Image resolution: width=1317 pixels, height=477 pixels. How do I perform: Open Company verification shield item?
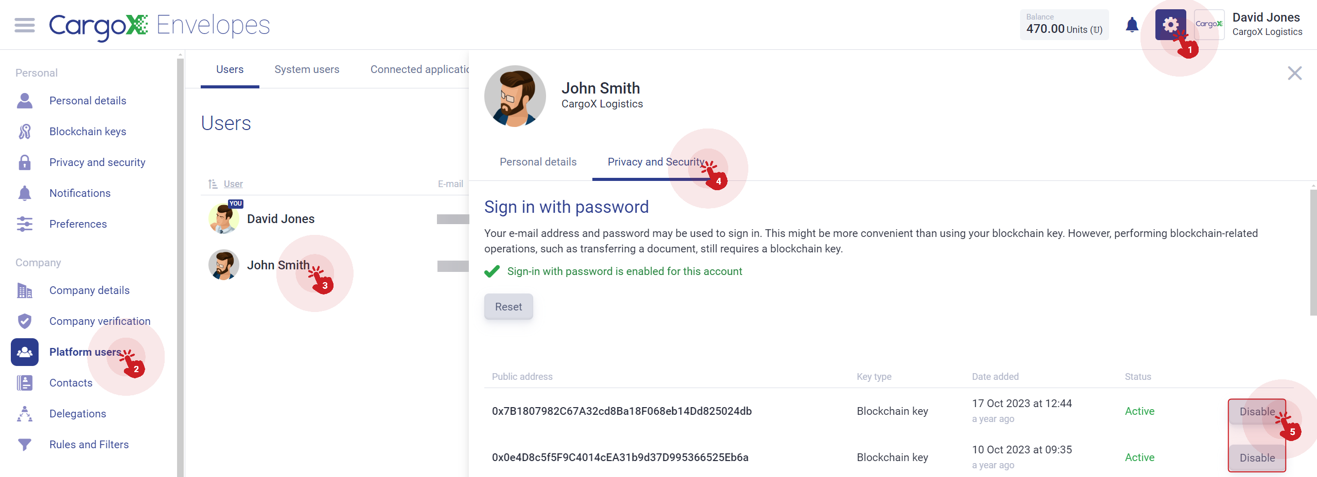point(100,321)
